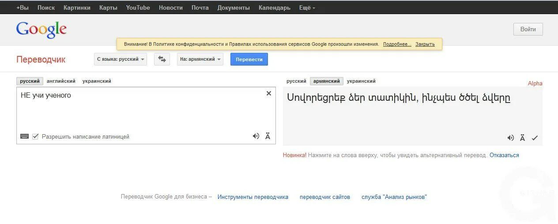Select source language tab 'русский'

pos(30,81)
